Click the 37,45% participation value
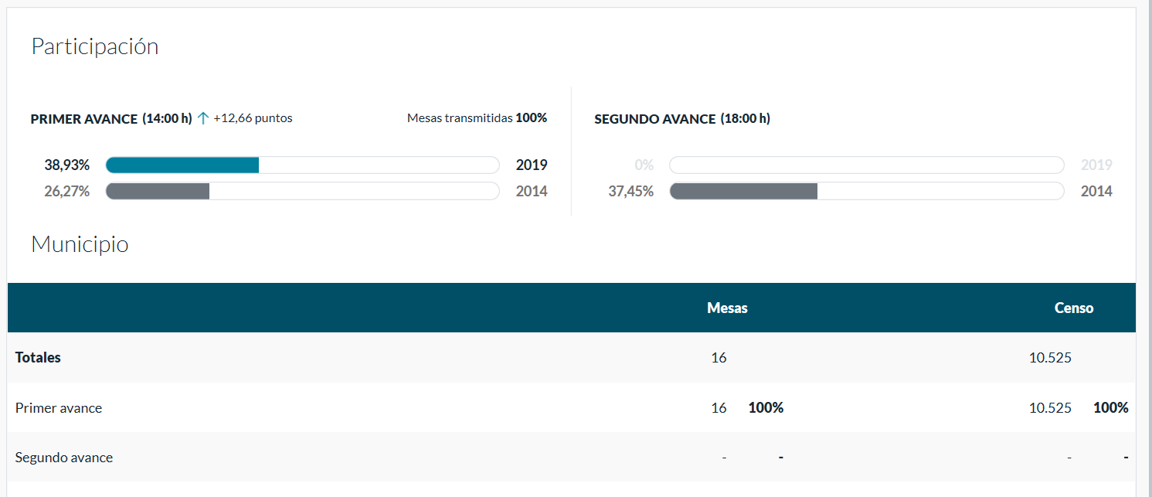 click(630, 192)
